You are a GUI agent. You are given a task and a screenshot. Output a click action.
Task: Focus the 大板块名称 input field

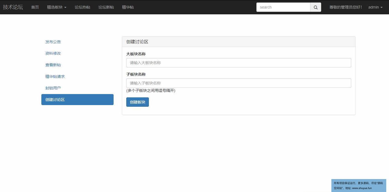pyautogui.click(x=239, y=63)
